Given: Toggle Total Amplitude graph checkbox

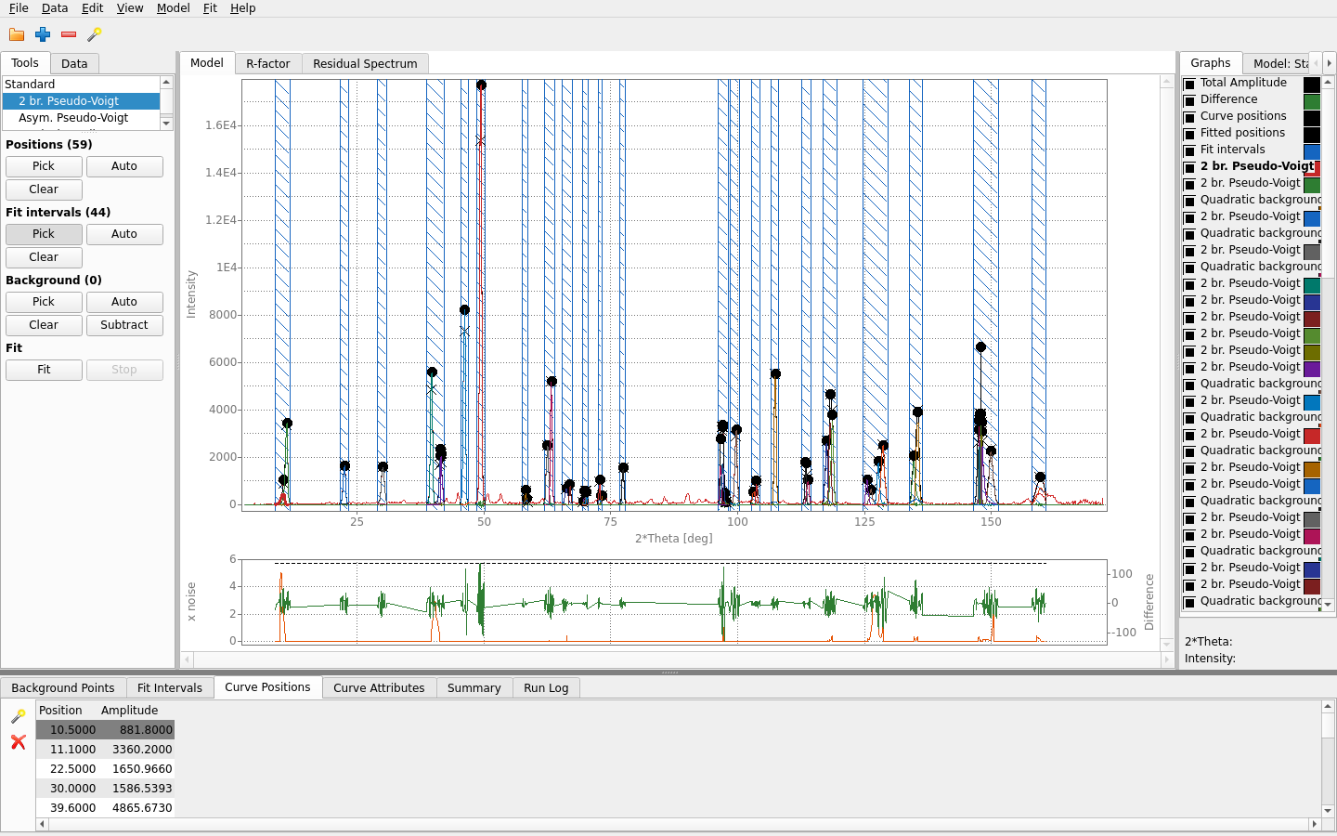Looking at the screenshot, I should pyautogui.click(x=1189, y=84).
